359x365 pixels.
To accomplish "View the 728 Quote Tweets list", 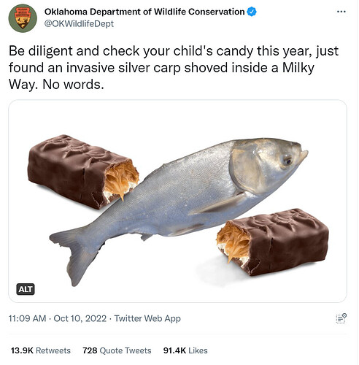I will pos(117,350).
